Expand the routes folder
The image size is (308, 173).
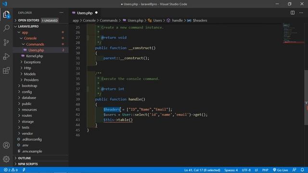[x=40, y=115]
